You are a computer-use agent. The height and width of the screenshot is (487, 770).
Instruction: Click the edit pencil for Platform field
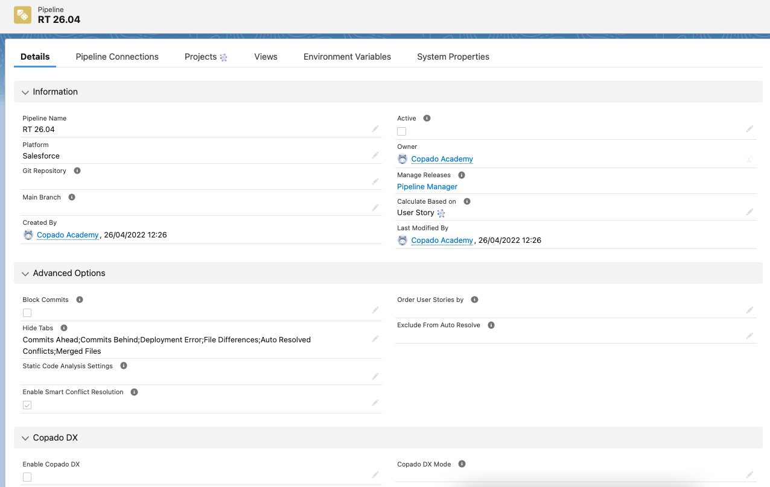click(375, 156)
